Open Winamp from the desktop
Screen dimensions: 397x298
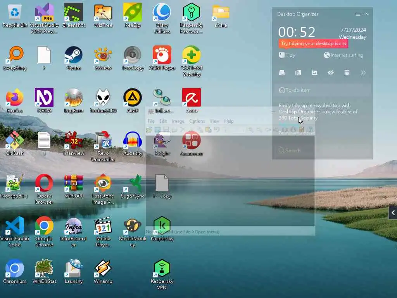point(103,271)
